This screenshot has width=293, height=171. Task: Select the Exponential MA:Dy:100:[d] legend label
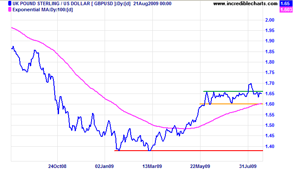(x=43, y=10)
